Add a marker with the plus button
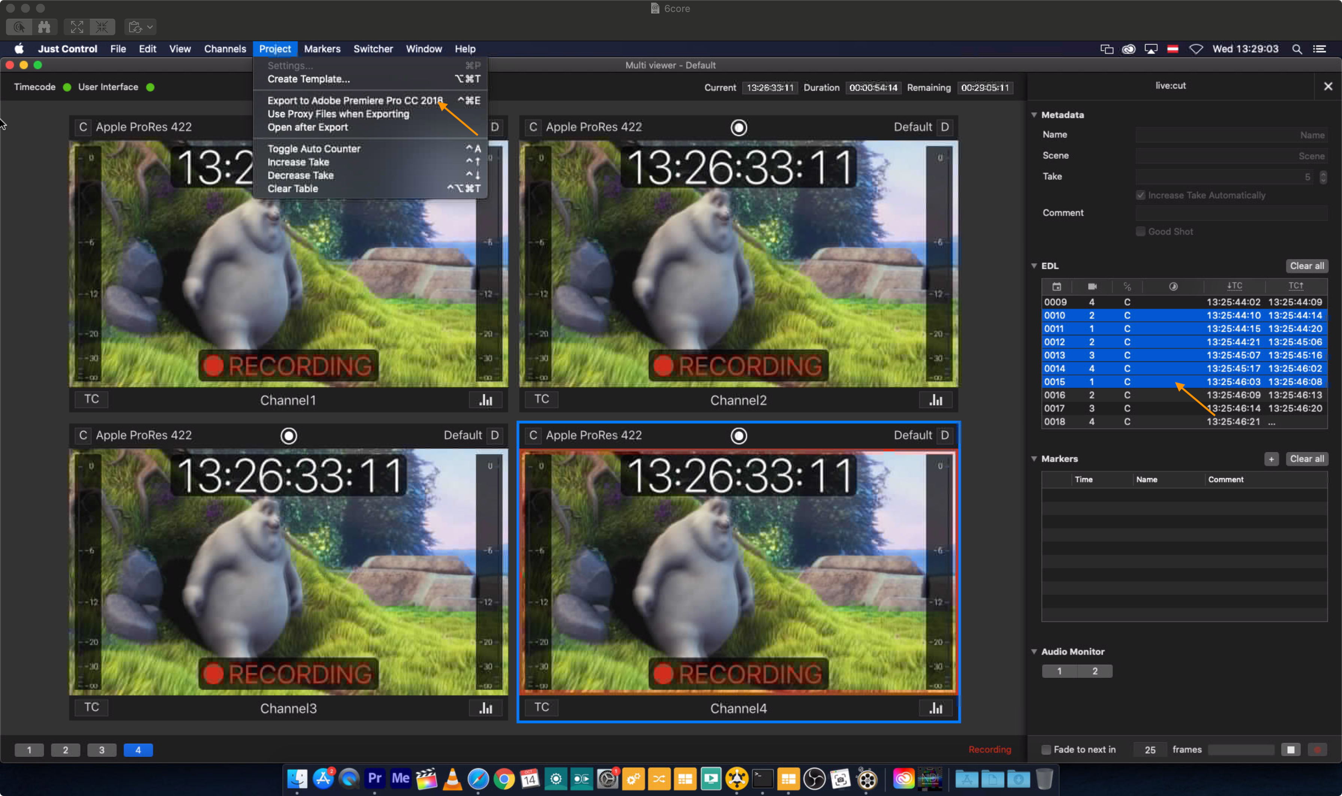 (1271, 459)
